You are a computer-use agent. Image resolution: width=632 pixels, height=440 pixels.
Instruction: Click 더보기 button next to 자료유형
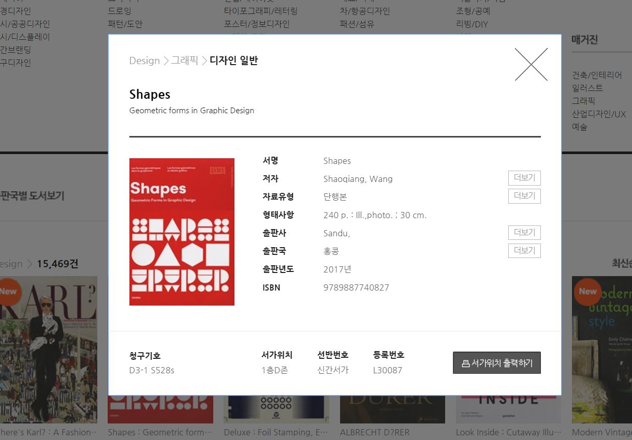524,196
